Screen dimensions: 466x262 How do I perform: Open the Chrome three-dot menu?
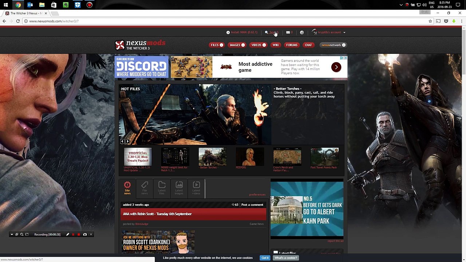[461, 21]
